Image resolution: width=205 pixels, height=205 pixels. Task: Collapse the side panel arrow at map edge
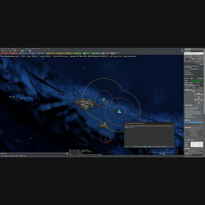click(x=182, y=51)
